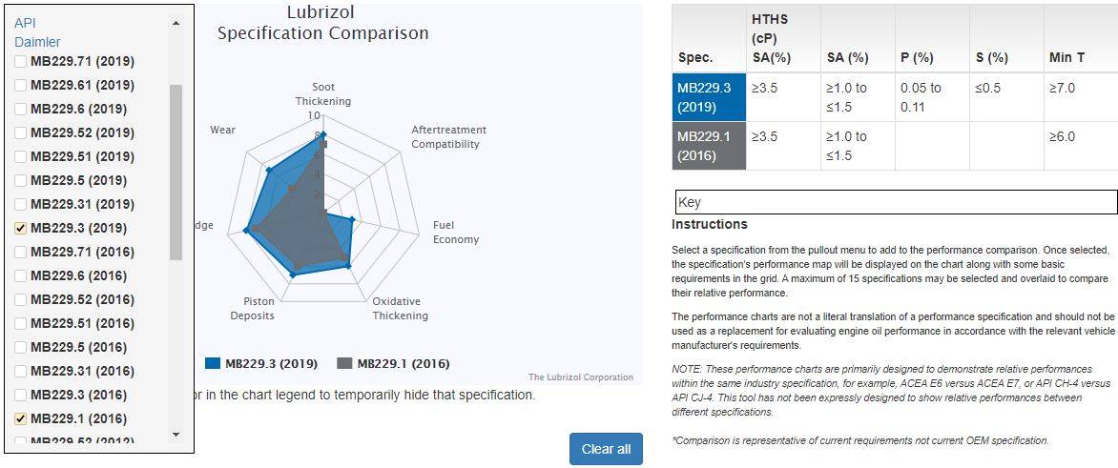Tick the MB229.5 (2016) checkbox

coord(21,347)
